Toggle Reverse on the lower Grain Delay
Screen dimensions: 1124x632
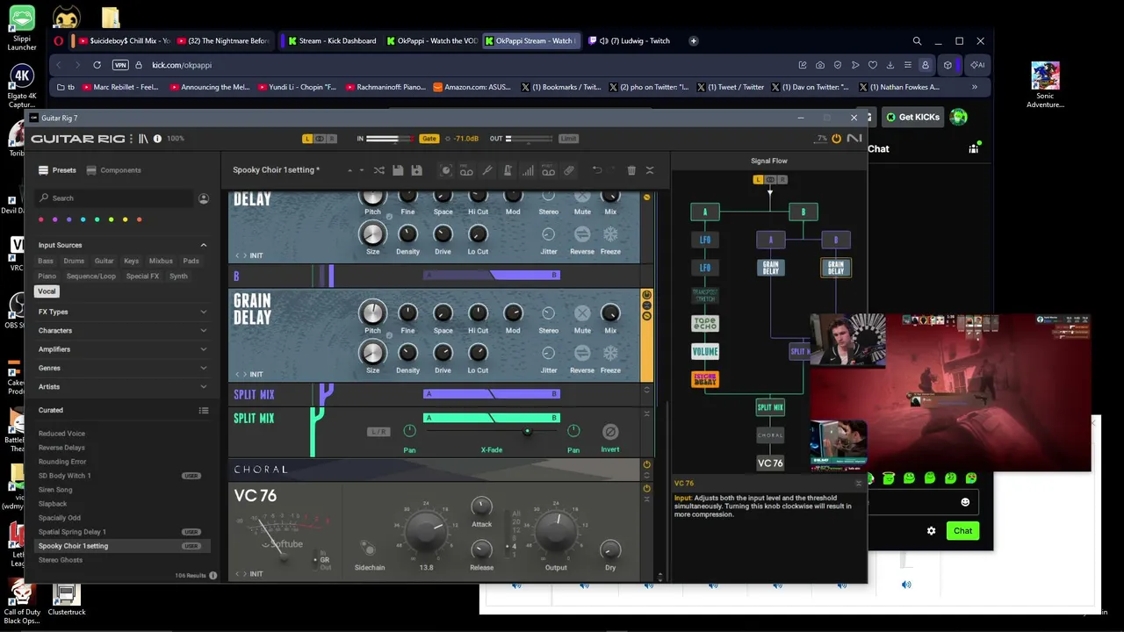582,353
